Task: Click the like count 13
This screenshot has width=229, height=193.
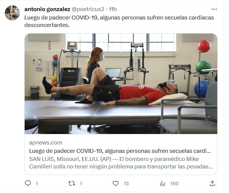Action: coord(126,183)
